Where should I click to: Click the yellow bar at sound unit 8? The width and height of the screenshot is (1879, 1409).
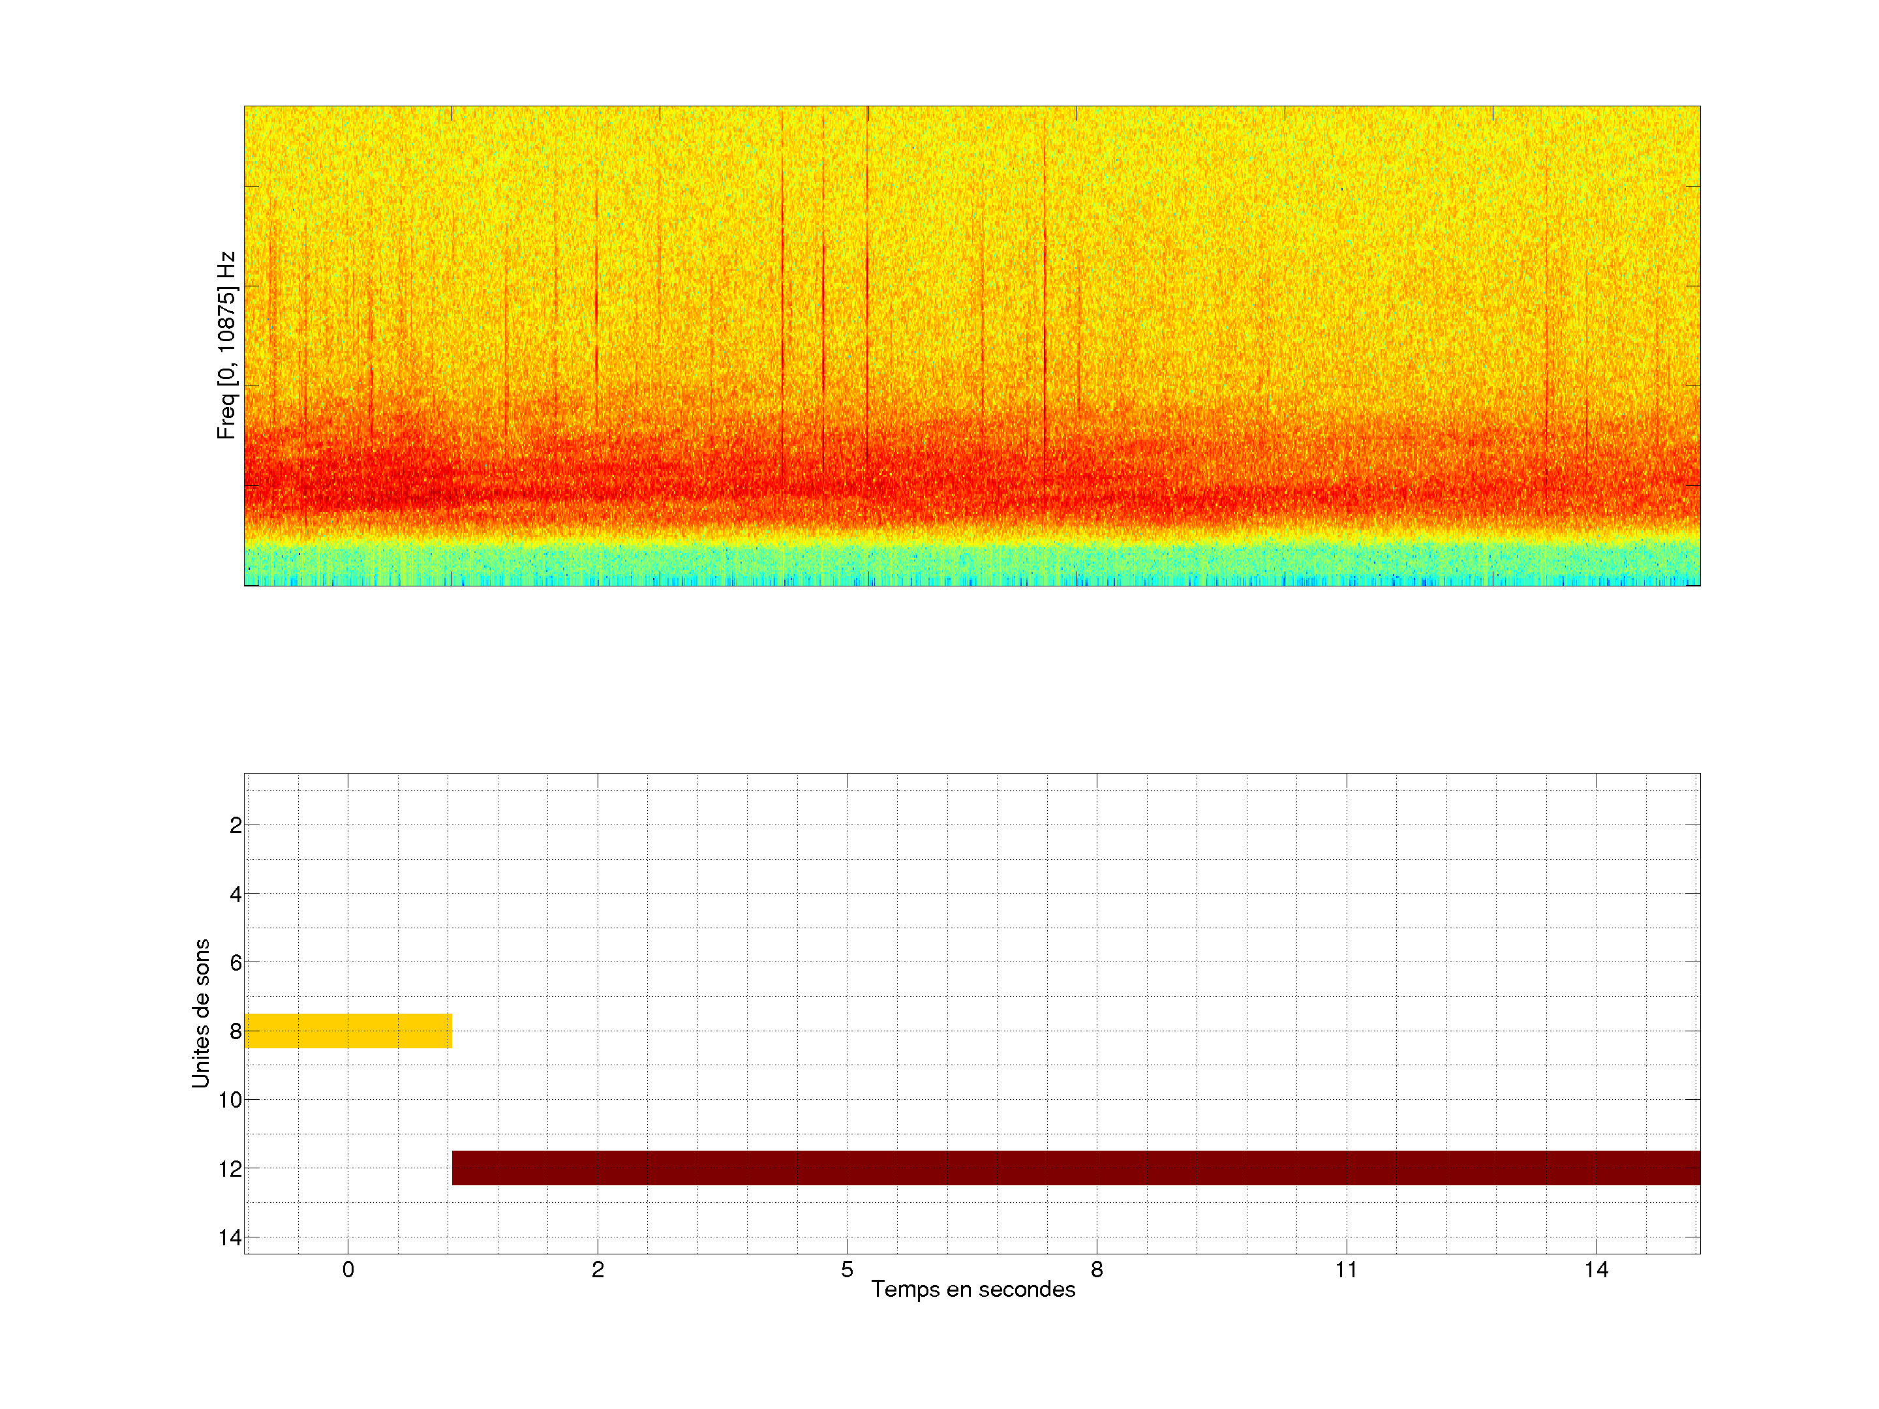348,1030
